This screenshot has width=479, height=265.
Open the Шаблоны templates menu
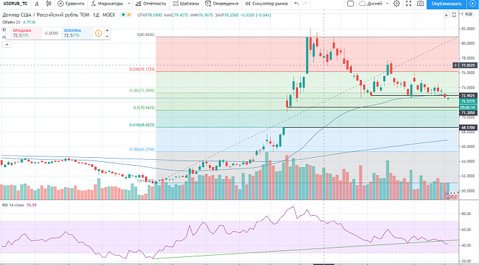click(186, 4)
